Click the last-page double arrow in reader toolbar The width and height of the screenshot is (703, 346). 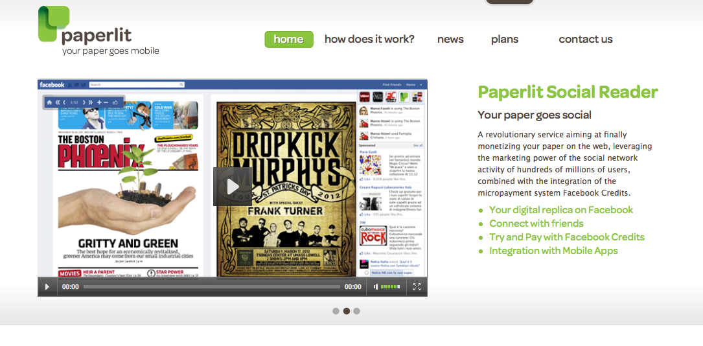click(x=91, y=102)
